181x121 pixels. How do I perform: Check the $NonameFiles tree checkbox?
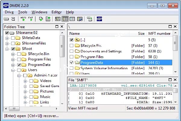coord(13,43)
